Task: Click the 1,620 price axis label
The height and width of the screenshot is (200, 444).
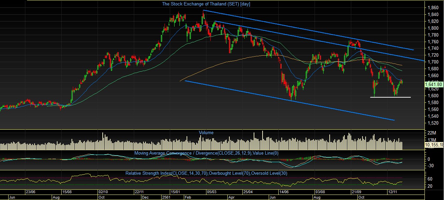Action: point(433,89)
